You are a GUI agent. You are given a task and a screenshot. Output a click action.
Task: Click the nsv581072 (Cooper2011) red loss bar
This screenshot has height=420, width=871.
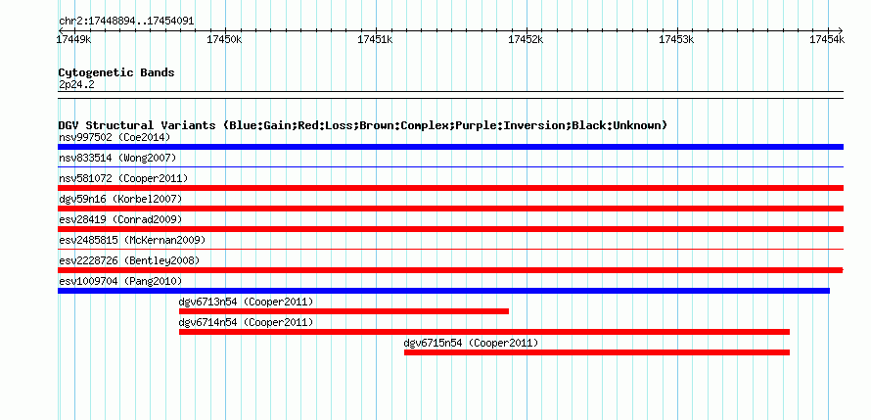tap(450, 188)
